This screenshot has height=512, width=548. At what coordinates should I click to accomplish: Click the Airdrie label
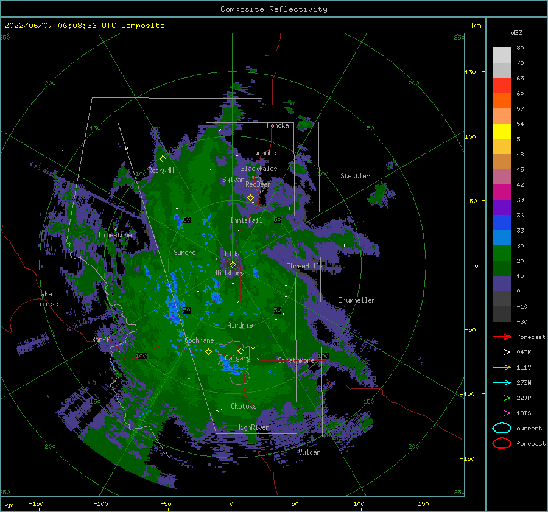(240, 325)
